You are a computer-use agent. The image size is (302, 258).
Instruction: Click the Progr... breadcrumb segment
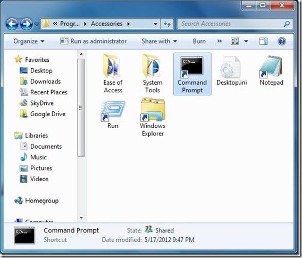[x=70, y=24]
